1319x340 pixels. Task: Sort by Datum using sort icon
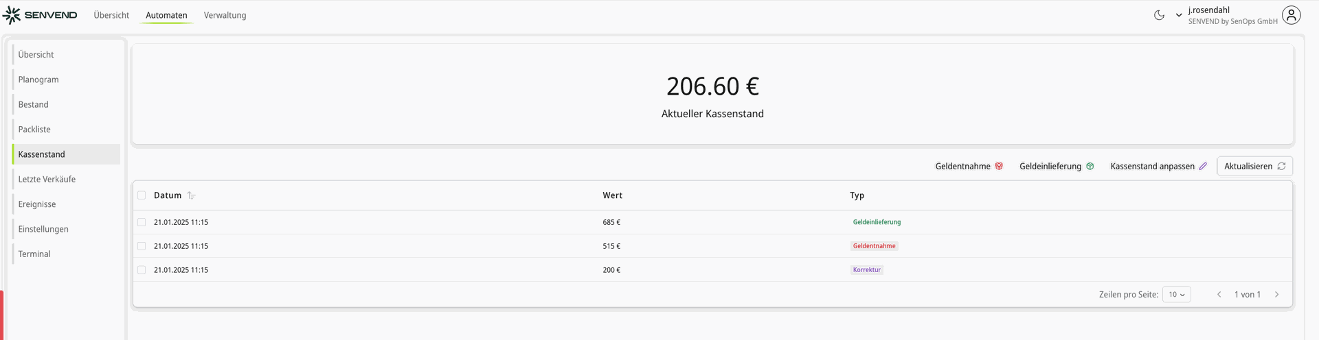(x=191, y=195)
